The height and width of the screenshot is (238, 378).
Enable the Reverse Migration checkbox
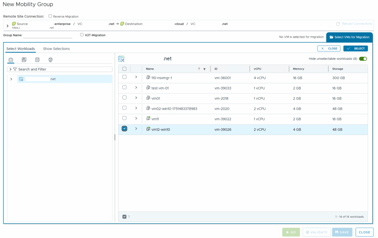(x=50, y=17)
